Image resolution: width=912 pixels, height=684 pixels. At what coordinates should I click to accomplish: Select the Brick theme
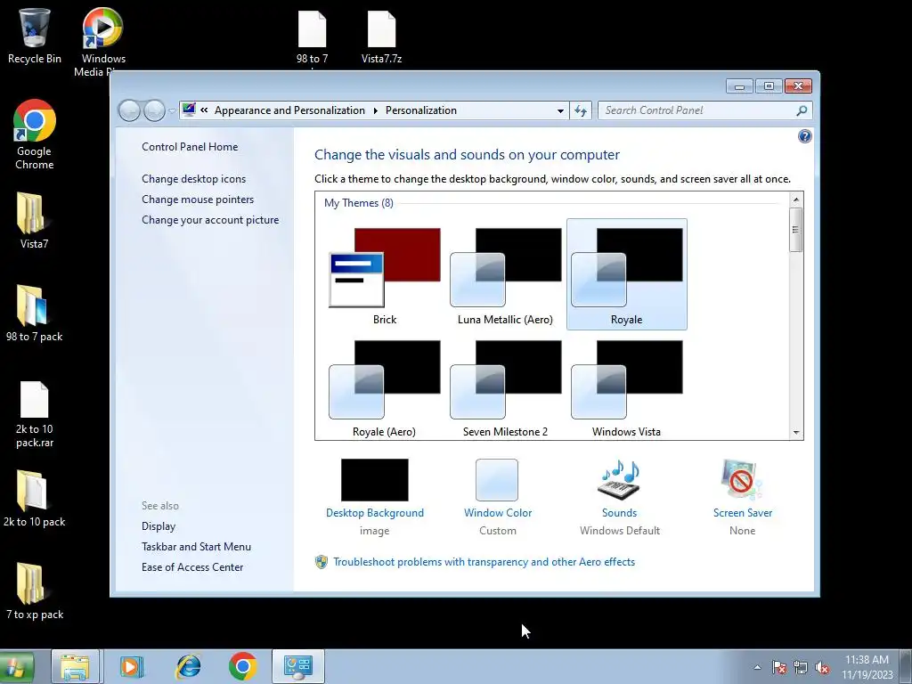(385, 276)
